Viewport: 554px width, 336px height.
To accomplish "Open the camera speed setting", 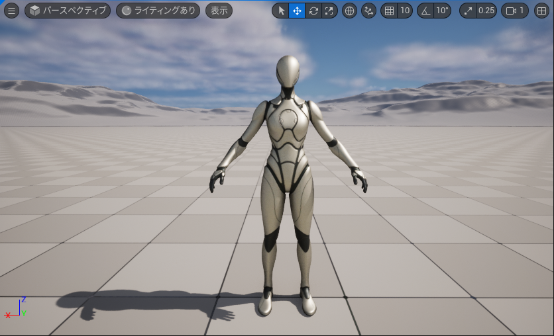I will tap(515, 11).
